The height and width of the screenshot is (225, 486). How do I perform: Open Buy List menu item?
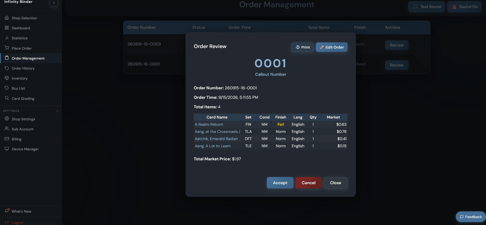tap(31, 89)
